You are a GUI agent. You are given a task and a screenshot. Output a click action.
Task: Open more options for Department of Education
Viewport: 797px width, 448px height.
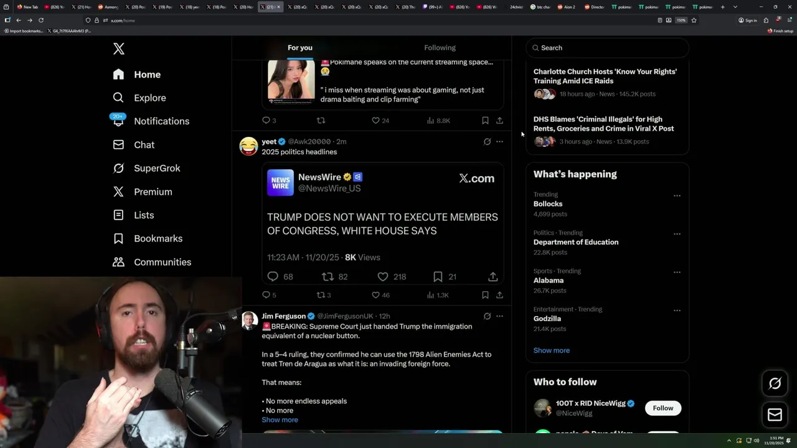click(677, 235)
